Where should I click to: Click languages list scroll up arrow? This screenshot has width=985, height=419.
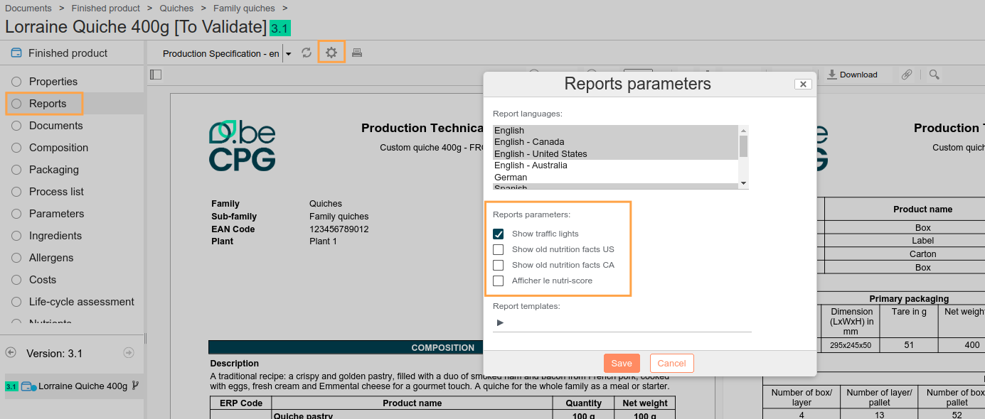744,130
